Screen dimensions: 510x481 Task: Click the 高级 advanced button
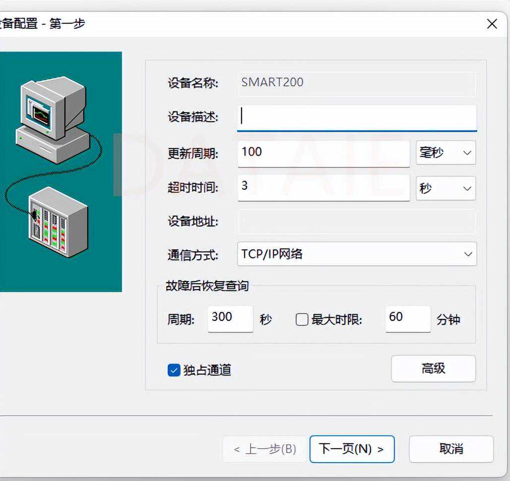[433, 369]
